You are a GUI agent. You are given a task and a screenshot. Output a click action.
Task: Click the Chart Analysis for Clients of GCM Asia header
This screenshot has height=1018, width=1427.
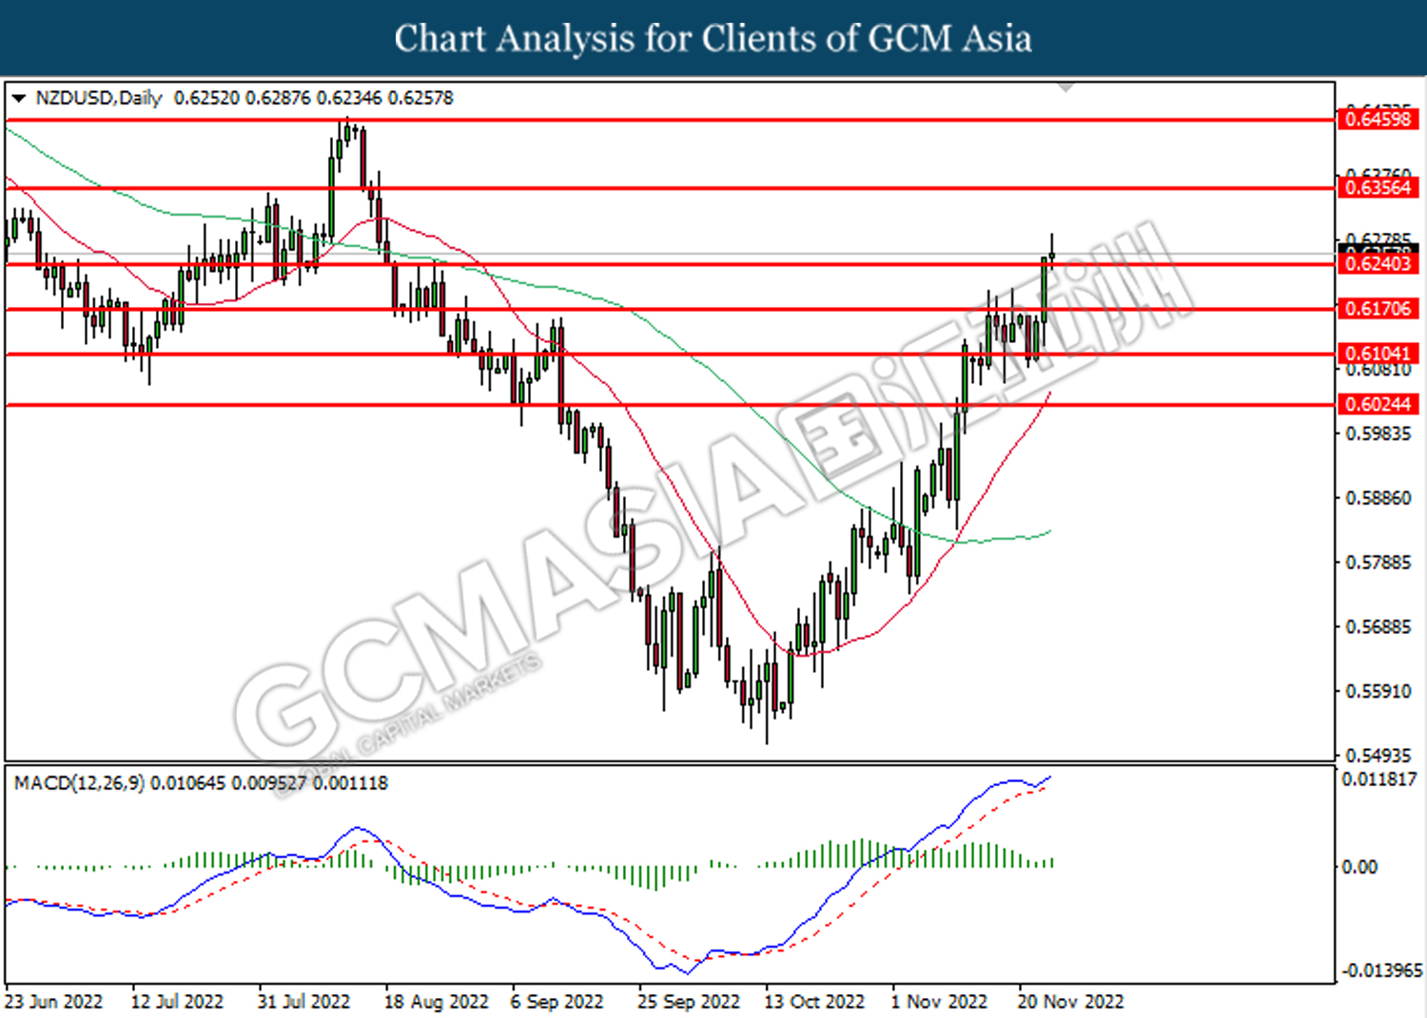click(713, 39)
